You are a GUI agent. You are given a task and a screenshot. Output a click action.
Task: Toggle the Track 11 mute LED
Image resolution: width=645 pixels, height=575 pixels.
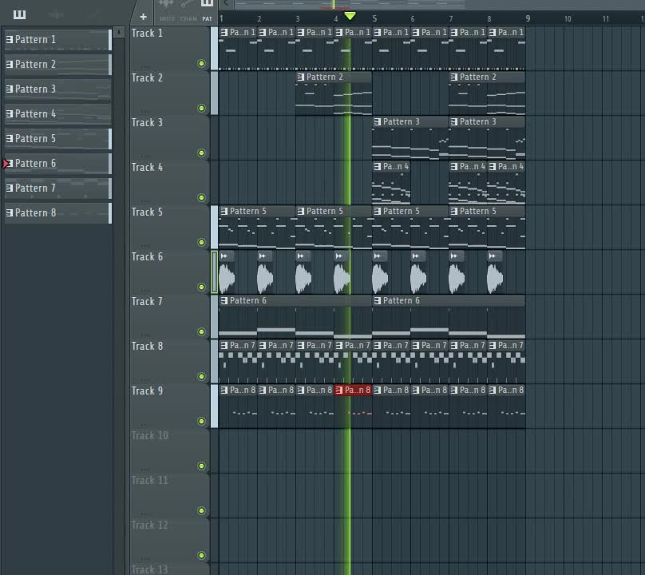[201, 511]
